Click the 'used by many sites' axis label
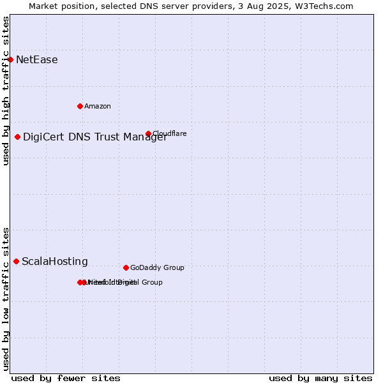Screen dimensions: 383x383 point(320,379)
